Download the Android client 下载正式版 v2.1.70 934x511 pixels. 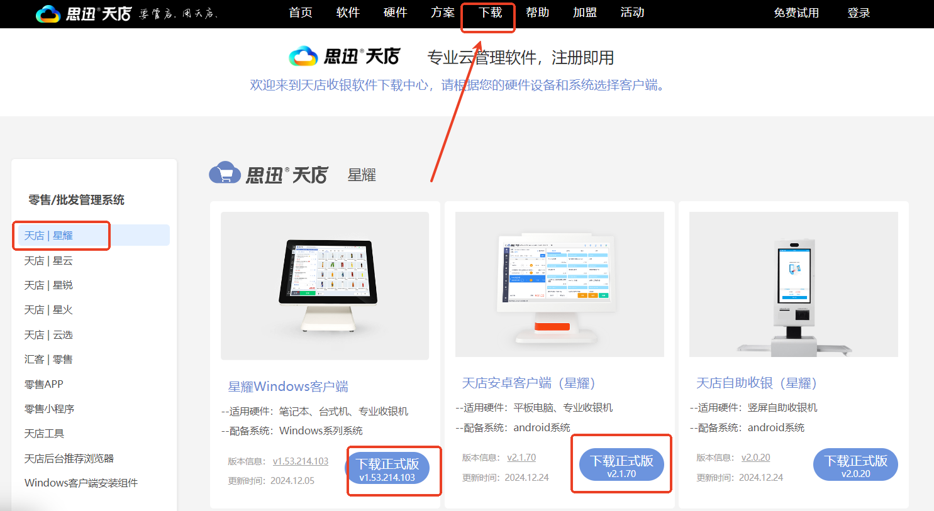tap(621, 465)
